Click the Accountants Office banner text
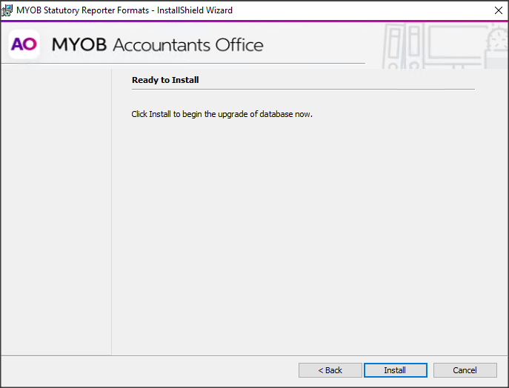 tap(187, 45)
